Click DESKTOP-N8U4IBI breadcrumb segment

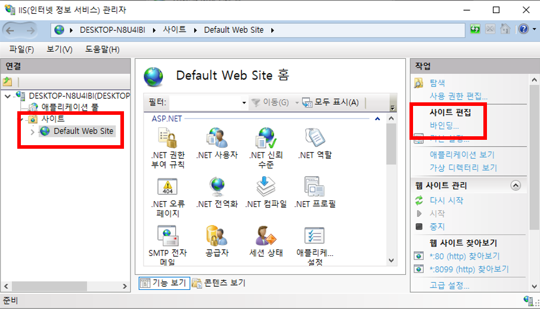tap(112, 30)
